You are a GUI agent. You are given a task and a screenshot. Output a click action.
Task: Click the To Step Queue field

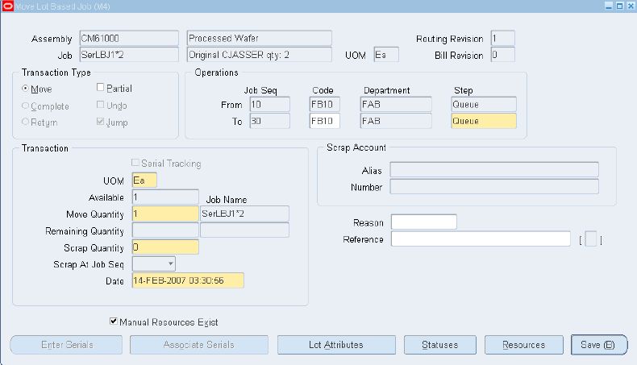(484, 121)
